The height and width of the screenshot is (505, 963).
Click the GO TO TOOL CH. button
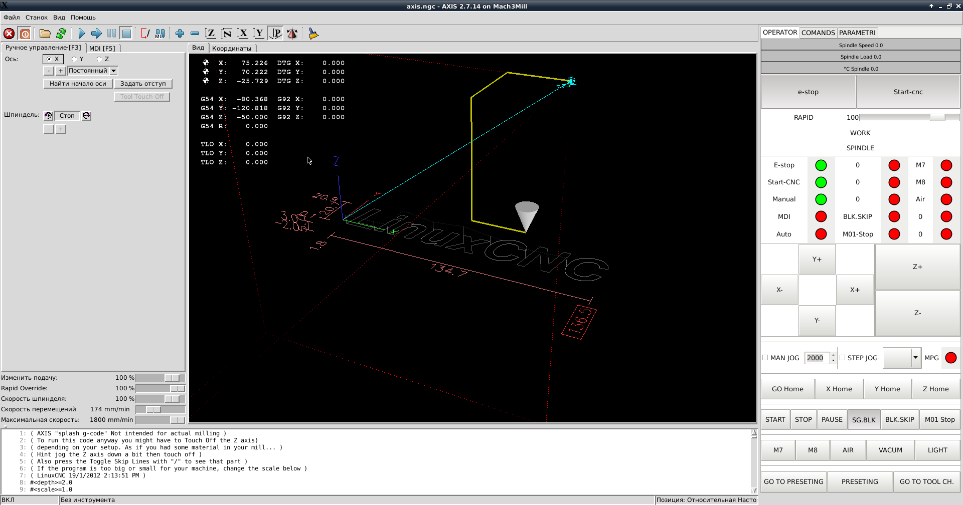(x=926, y=482)
